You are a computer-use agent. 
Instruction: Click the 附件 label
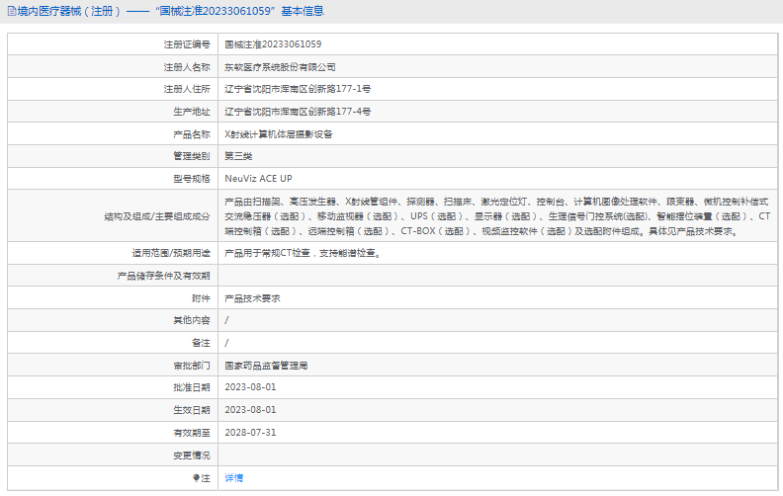click(201, 298)
